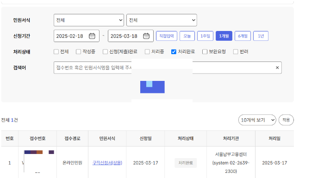Tick the 전체 status checkbox
This screenshot has height=178, width=324.
click(x=56, y=52)
